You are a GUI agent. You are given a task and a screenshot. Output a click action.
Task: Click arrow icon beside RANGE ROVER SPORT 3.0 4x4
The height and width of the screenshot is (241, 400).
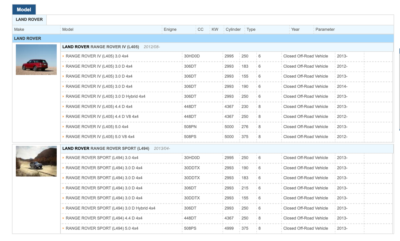click(63, 158)
